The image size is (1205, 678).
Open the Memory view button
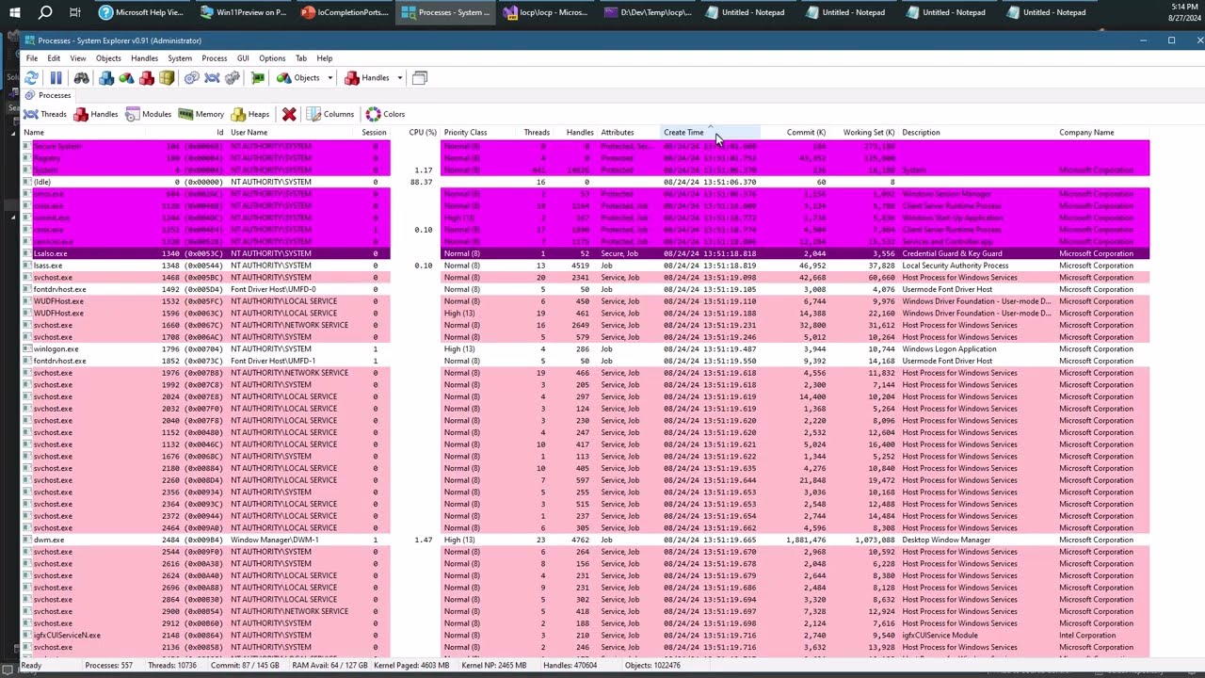201,114
